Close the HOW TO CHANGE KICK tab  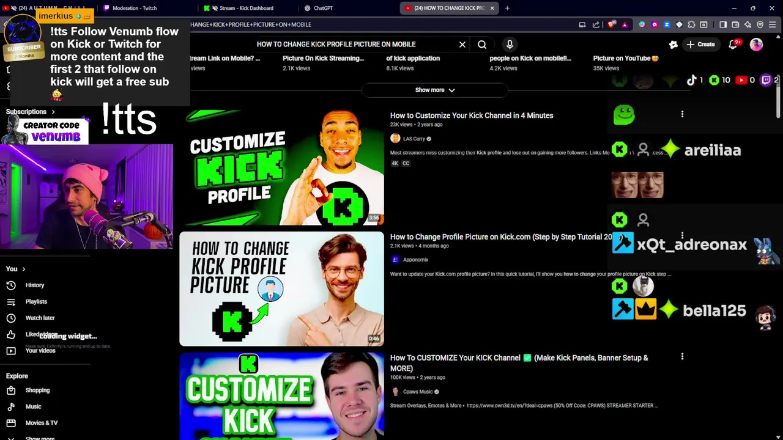pyautogui.click(x=492, y=8)
